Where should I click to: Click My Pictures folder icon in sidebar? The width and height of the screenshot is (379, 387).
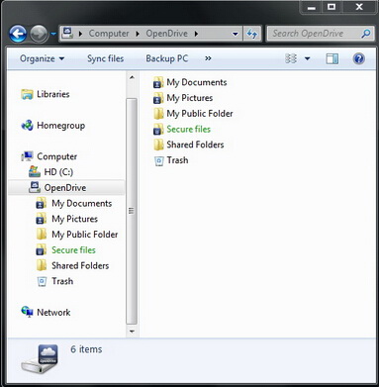click(41, 219)
